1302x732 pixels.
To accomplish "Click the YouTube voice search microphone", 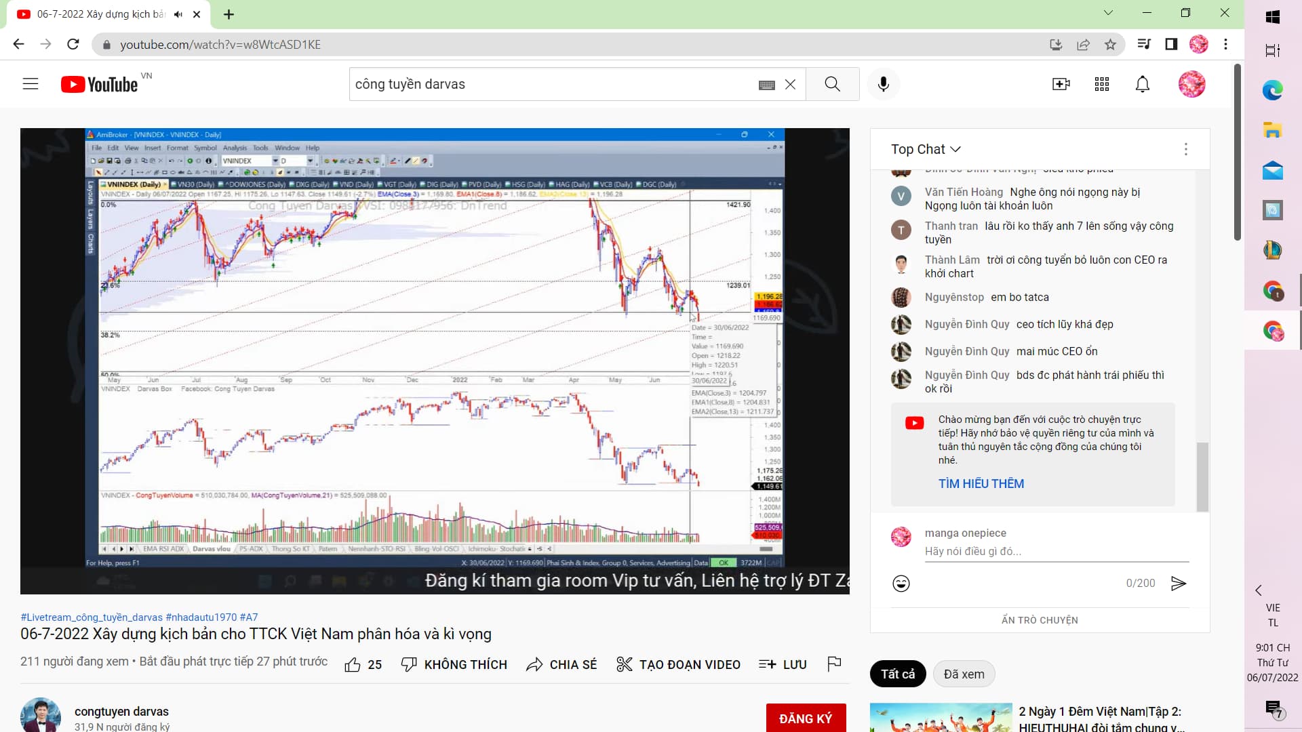I will coord(883,84).
